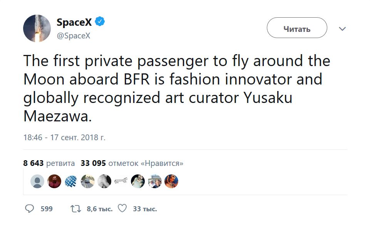Click the reply speech bubble icon
Viewport: 370px width, 227px height.
30,209
